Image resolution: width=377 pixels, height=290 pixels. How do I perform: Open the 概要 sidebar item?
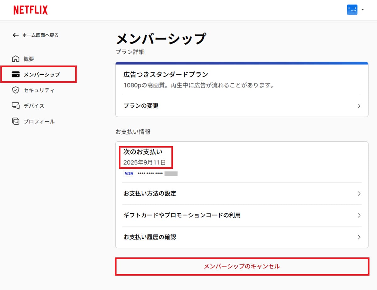(x=29, y=59)
